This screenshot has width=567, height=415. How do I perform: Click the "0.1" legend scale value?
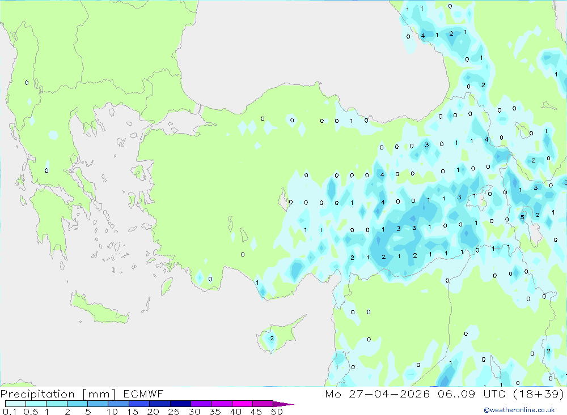pyautogui.click(x=10, y=412)
